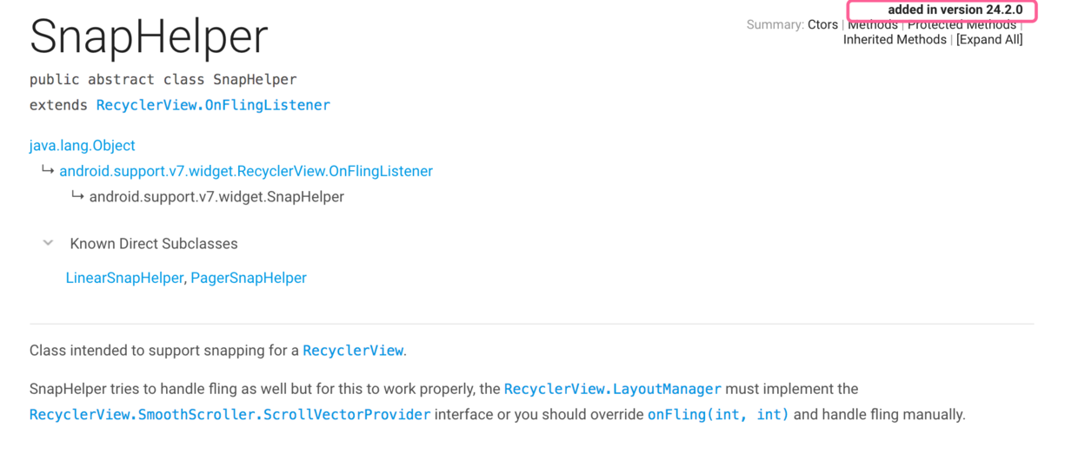Click the RecyclerView.OnFlingListener extends link

click(x=213, y=105)
